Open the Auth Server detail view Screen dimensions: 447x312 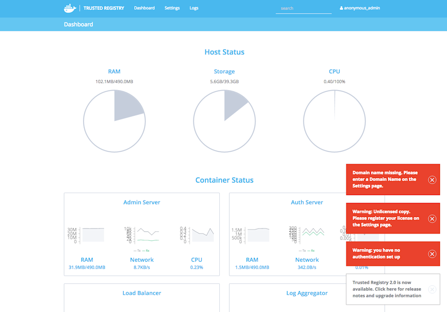pos(307,202)
